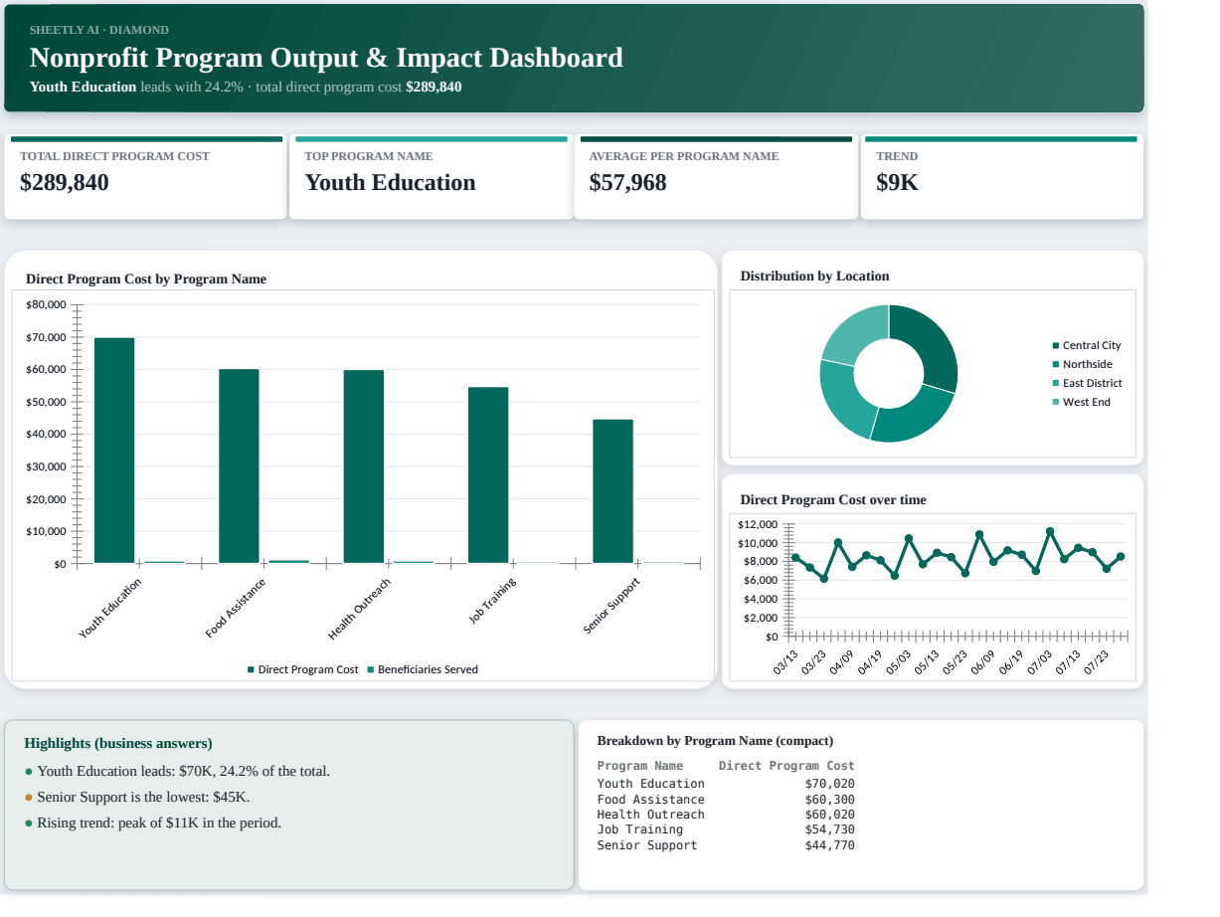Click the $54,730 cell in breakdown table
The image size is (1220, 917).
point(830,829)
